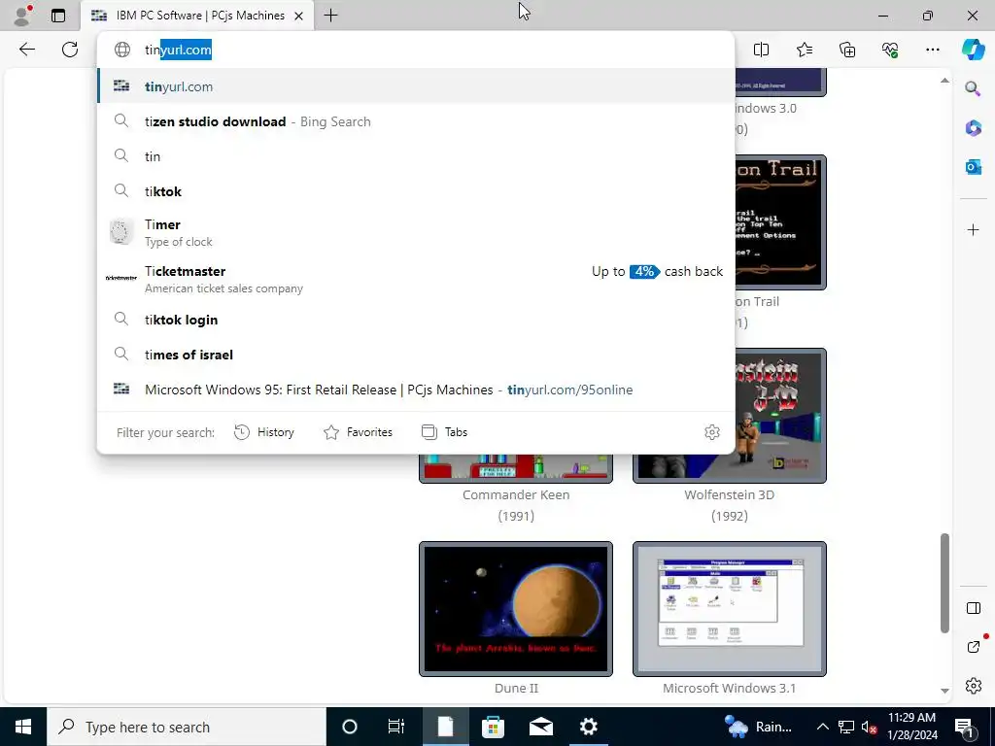Viewport: 995px width, 746px height.
Task: Select the tinyurl.com suggestion row
Action: point(416,86)
